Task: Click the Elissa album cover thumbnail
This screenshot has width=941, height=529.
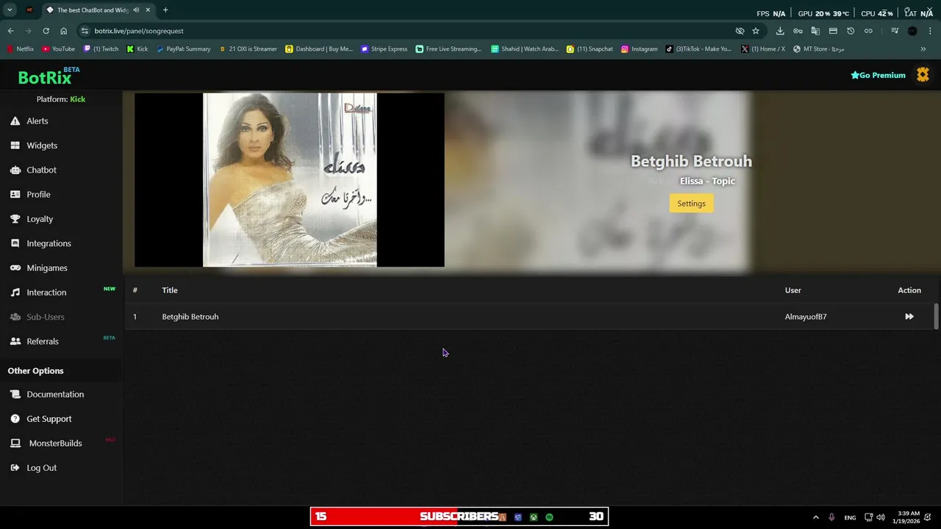Action: [290, 180]
